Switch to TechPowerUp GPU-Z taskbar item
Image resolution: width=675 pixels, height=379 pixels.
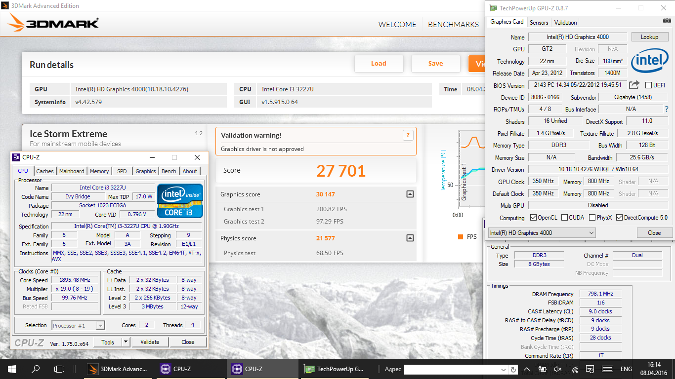click(335, 369)
